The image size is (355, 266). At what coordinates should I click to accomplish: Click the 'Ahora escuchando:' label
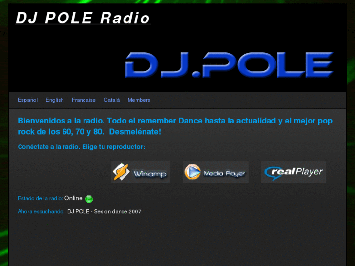(x=41, y=212)
